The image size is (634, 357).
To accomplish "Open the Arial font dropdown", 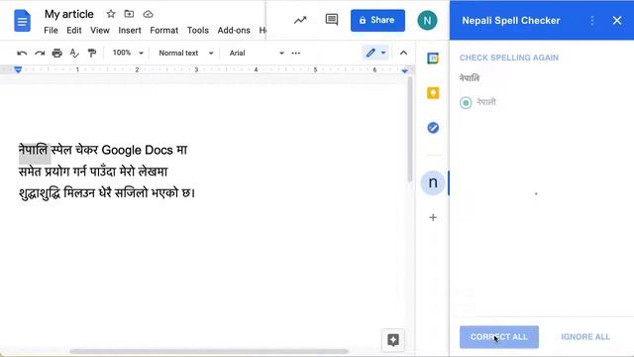I will [257, 53].
